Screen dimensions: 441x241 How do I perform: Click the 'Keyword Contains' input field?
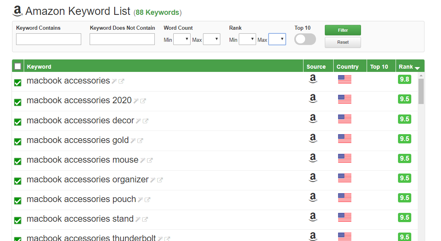tap(49, 39)
